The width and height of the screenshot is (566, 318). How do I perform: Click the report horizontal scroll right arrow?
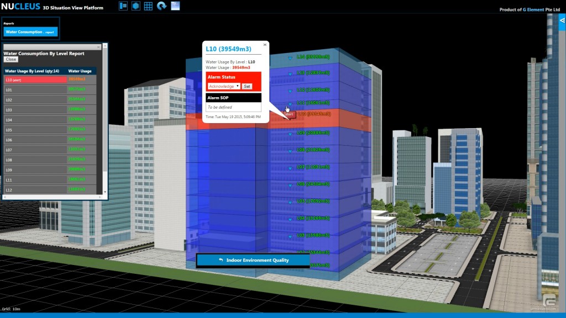pos(100,197)
